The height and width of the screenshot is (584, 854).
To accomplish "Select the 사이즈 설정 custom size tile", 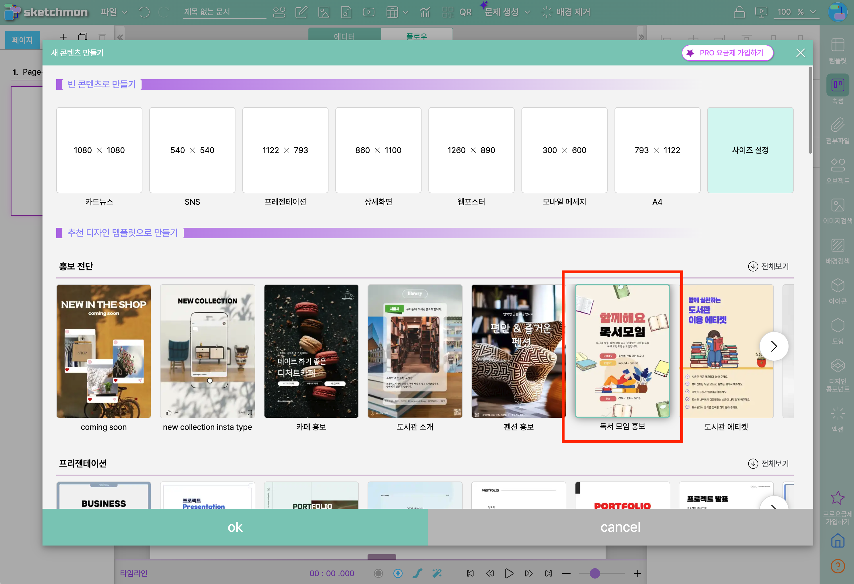I will (x=750, y=150).
